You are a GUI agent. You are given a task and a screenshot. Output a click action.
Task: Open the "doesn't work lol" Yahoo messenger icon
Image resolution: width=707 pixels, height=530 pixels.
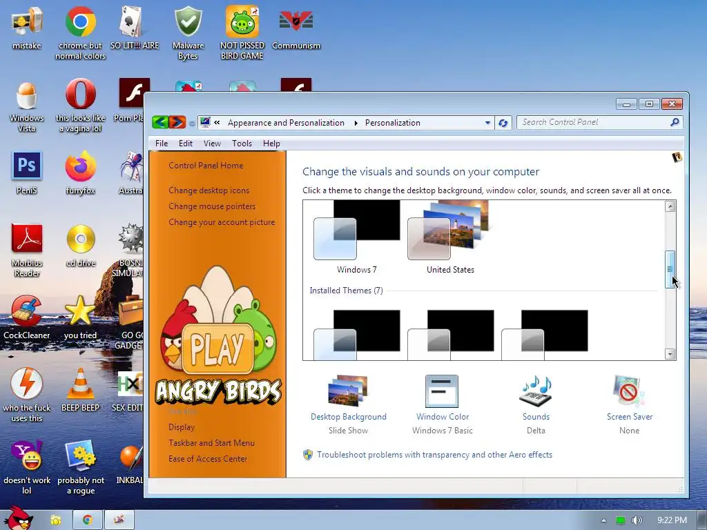coord(27,467)
